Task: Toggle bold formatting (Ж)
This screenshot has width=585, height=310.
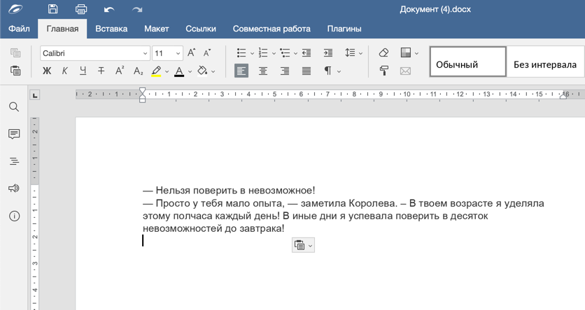Action: point(47,71)
